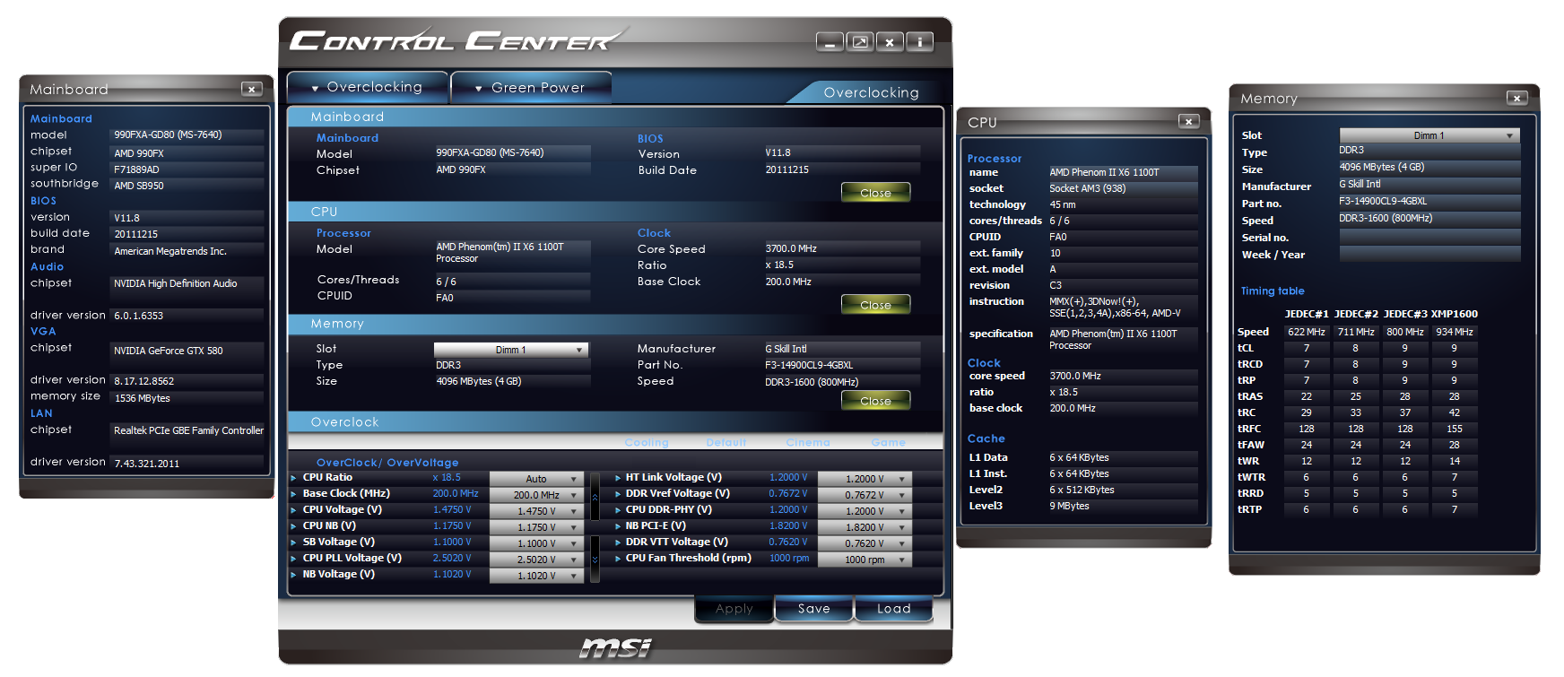Select the Default profile
The width and height of the screenshot is (1564, 677).
coord(726,442)
